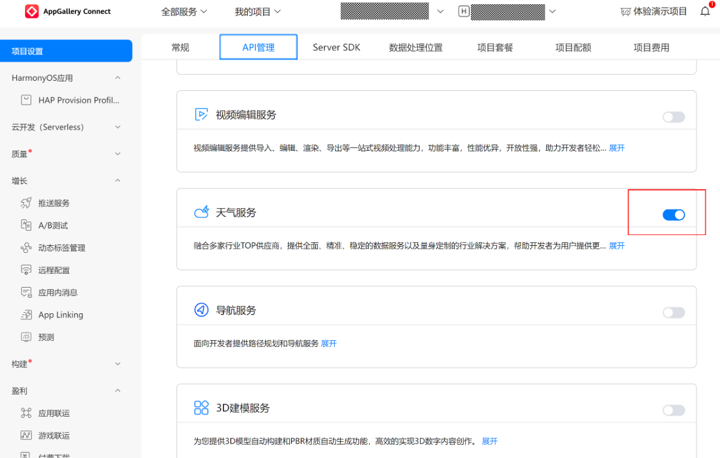Open the 数据处理位置 tab
This screenshot has width=720, height=458.
tap(416, 47)
